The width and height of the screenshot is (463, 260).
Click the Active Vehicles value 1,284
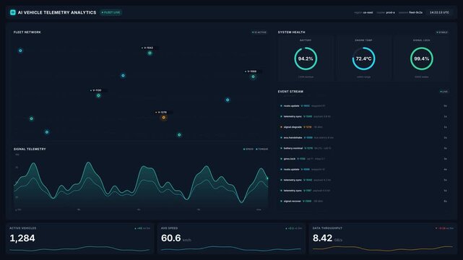[x=22, y=238]
